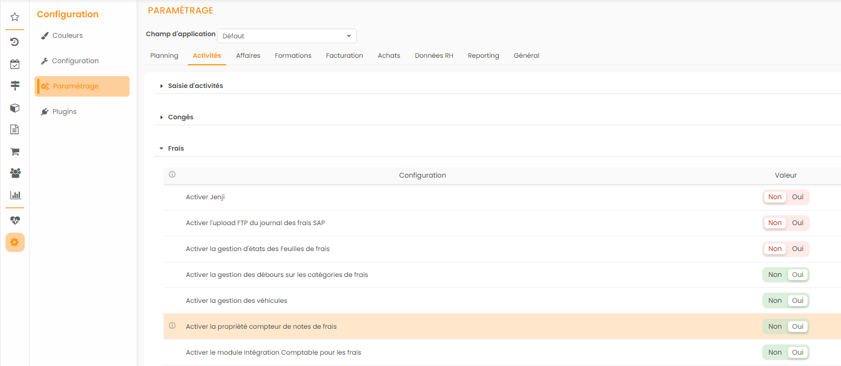Click the star favorites icon in sidebar
The height and width of the screenshot is (366, 841).
coord(15,17)
